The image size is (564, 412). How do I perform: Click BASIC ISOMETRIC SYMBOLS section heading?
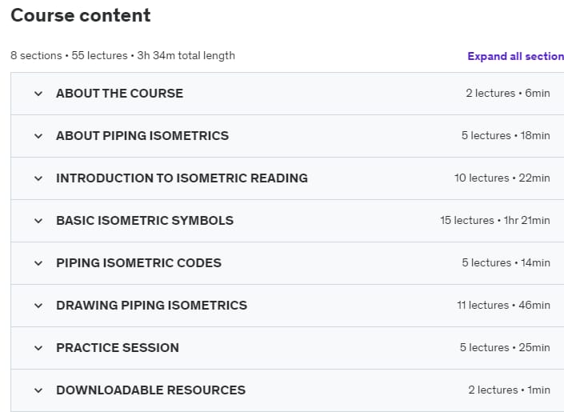coord(145,220)
